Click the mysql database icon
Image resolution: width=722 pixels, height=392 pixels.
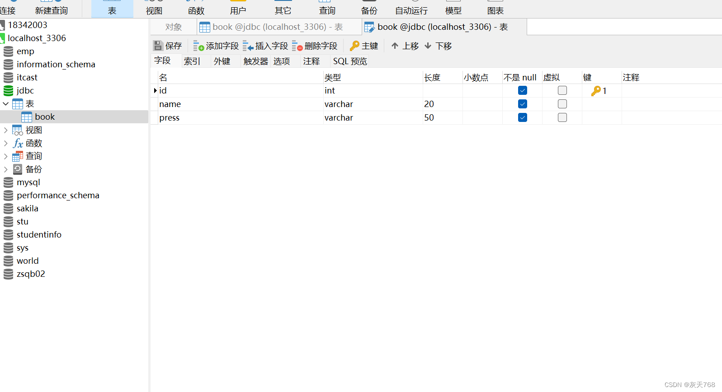tap(8, 182)
